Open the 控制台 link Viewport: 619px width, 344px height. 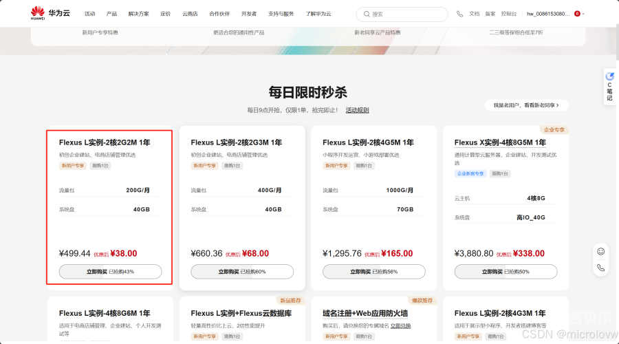[509, 14]
